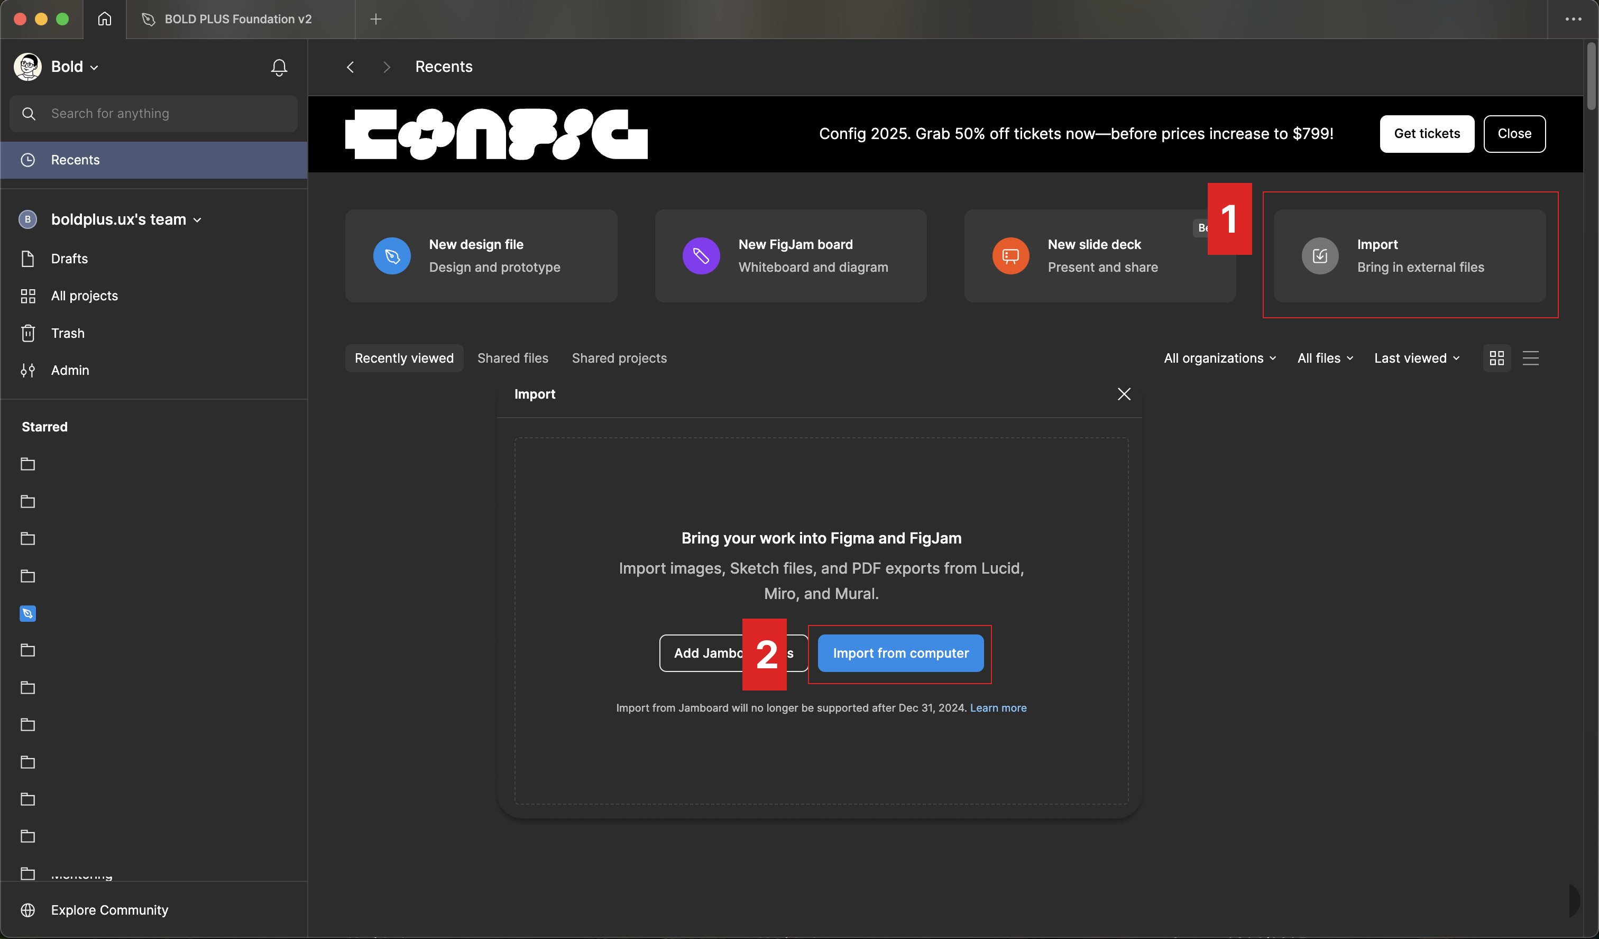
Task: Focus the Search for anything field
Action: (x=153, y=114)
